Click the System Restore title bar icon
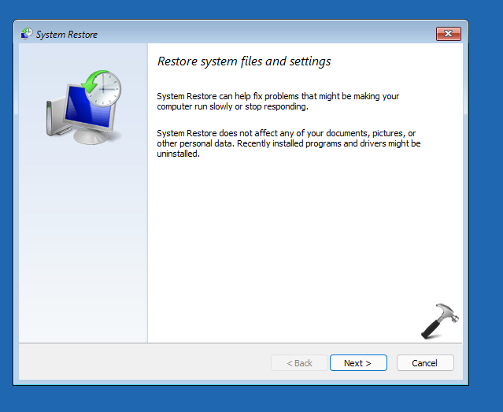This screenshot has width=503, height=412. coord(27,34)
